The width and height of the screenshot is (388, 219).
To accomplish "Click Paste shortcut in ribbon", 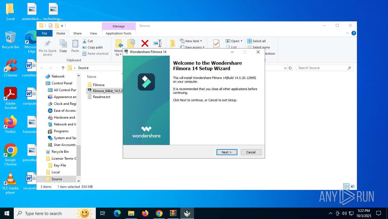I will (x=96, y=54).
